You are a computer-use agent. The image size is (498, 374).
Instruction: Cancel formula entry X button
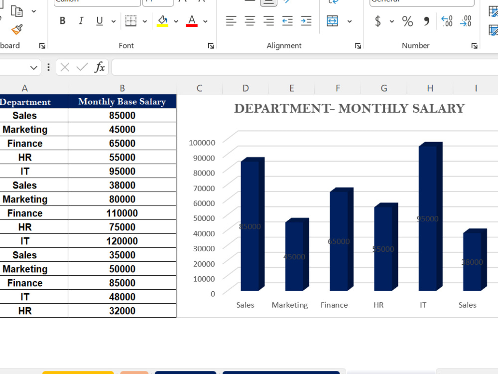point(65,67)
